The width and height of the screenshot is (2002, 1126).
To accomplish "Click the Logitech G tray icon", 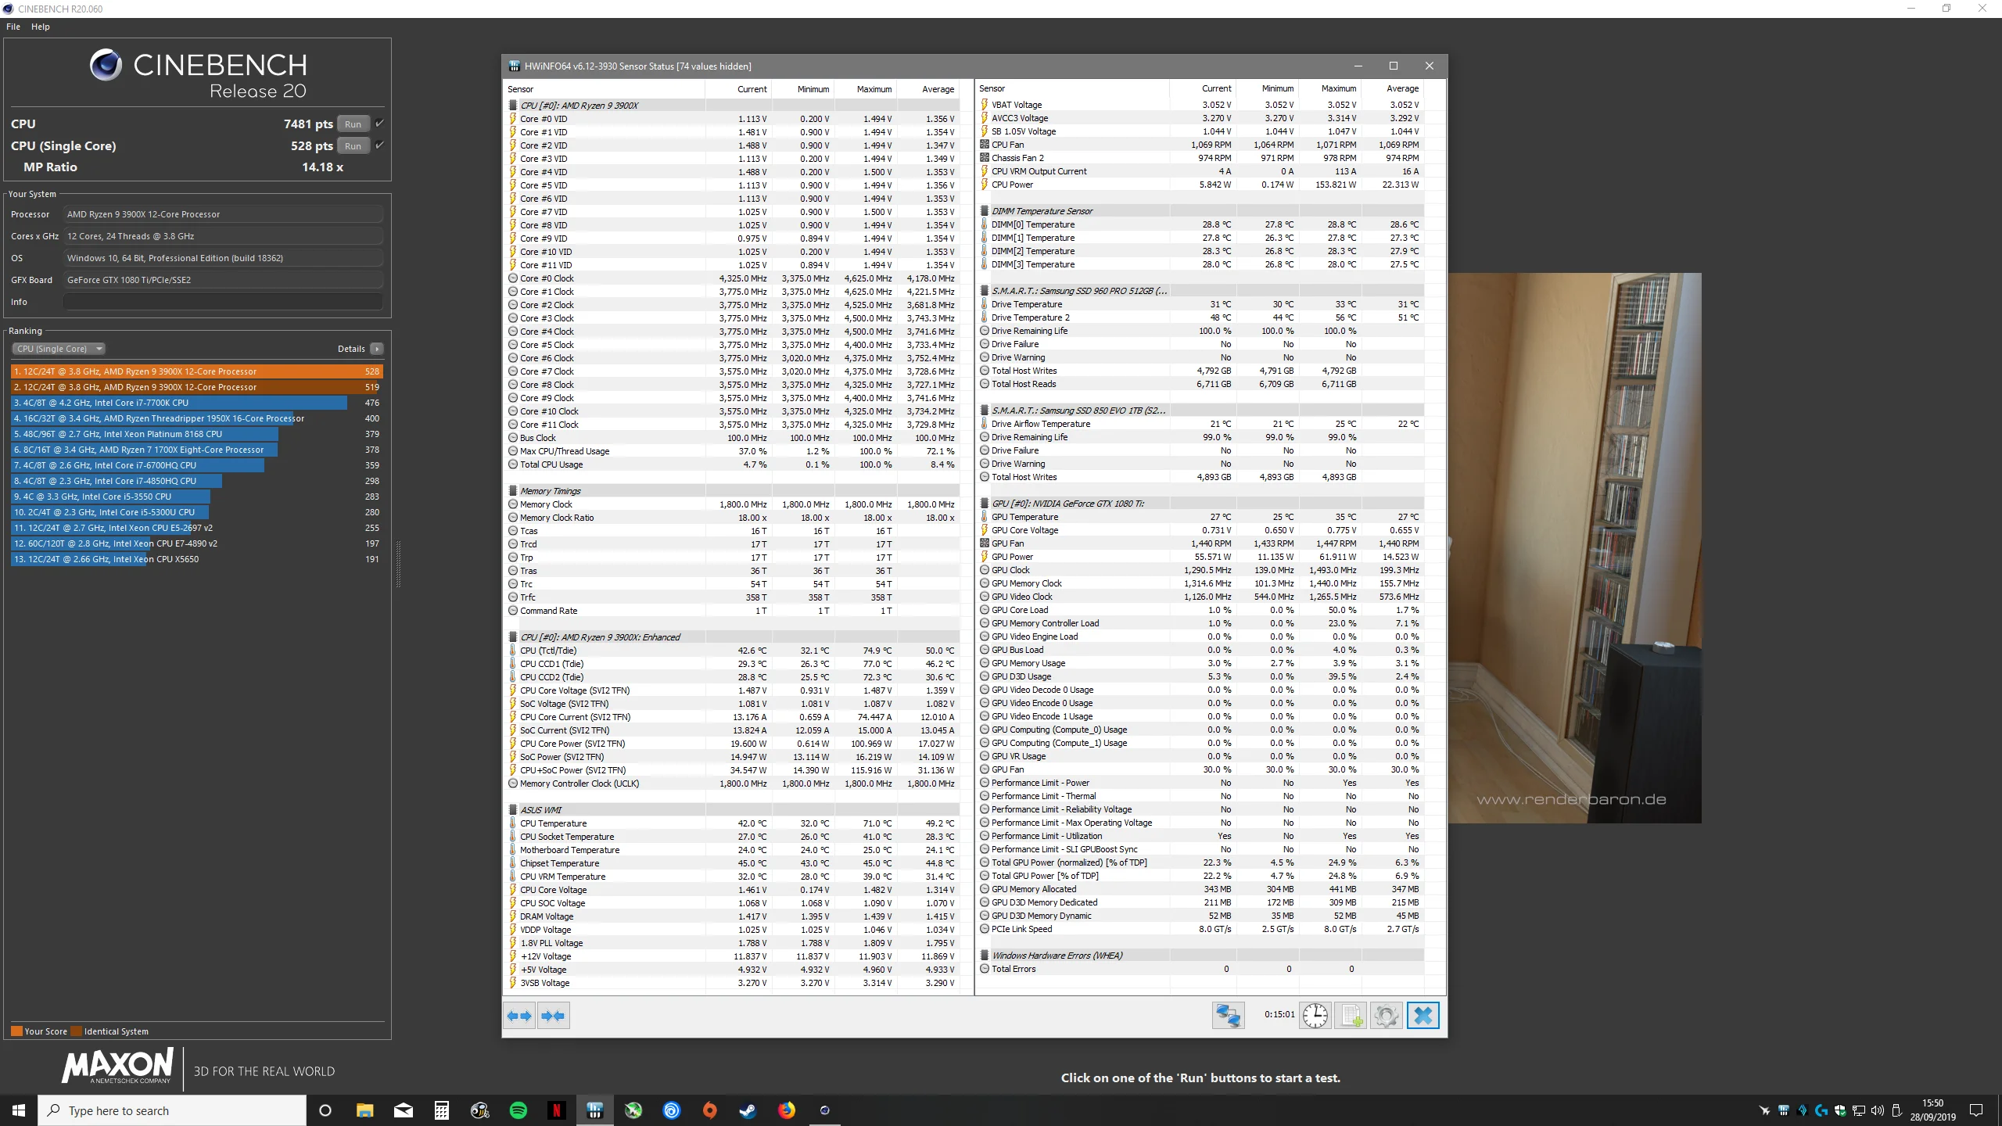I will pos(1821,1110).
